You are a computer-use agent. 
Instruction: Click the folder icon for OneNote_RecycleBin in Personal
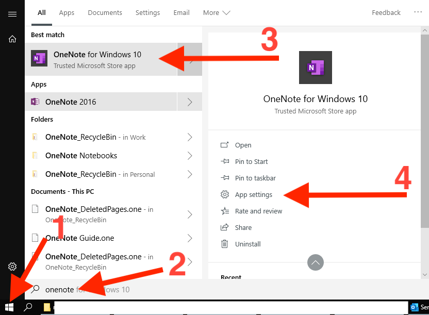pos(35,174)
